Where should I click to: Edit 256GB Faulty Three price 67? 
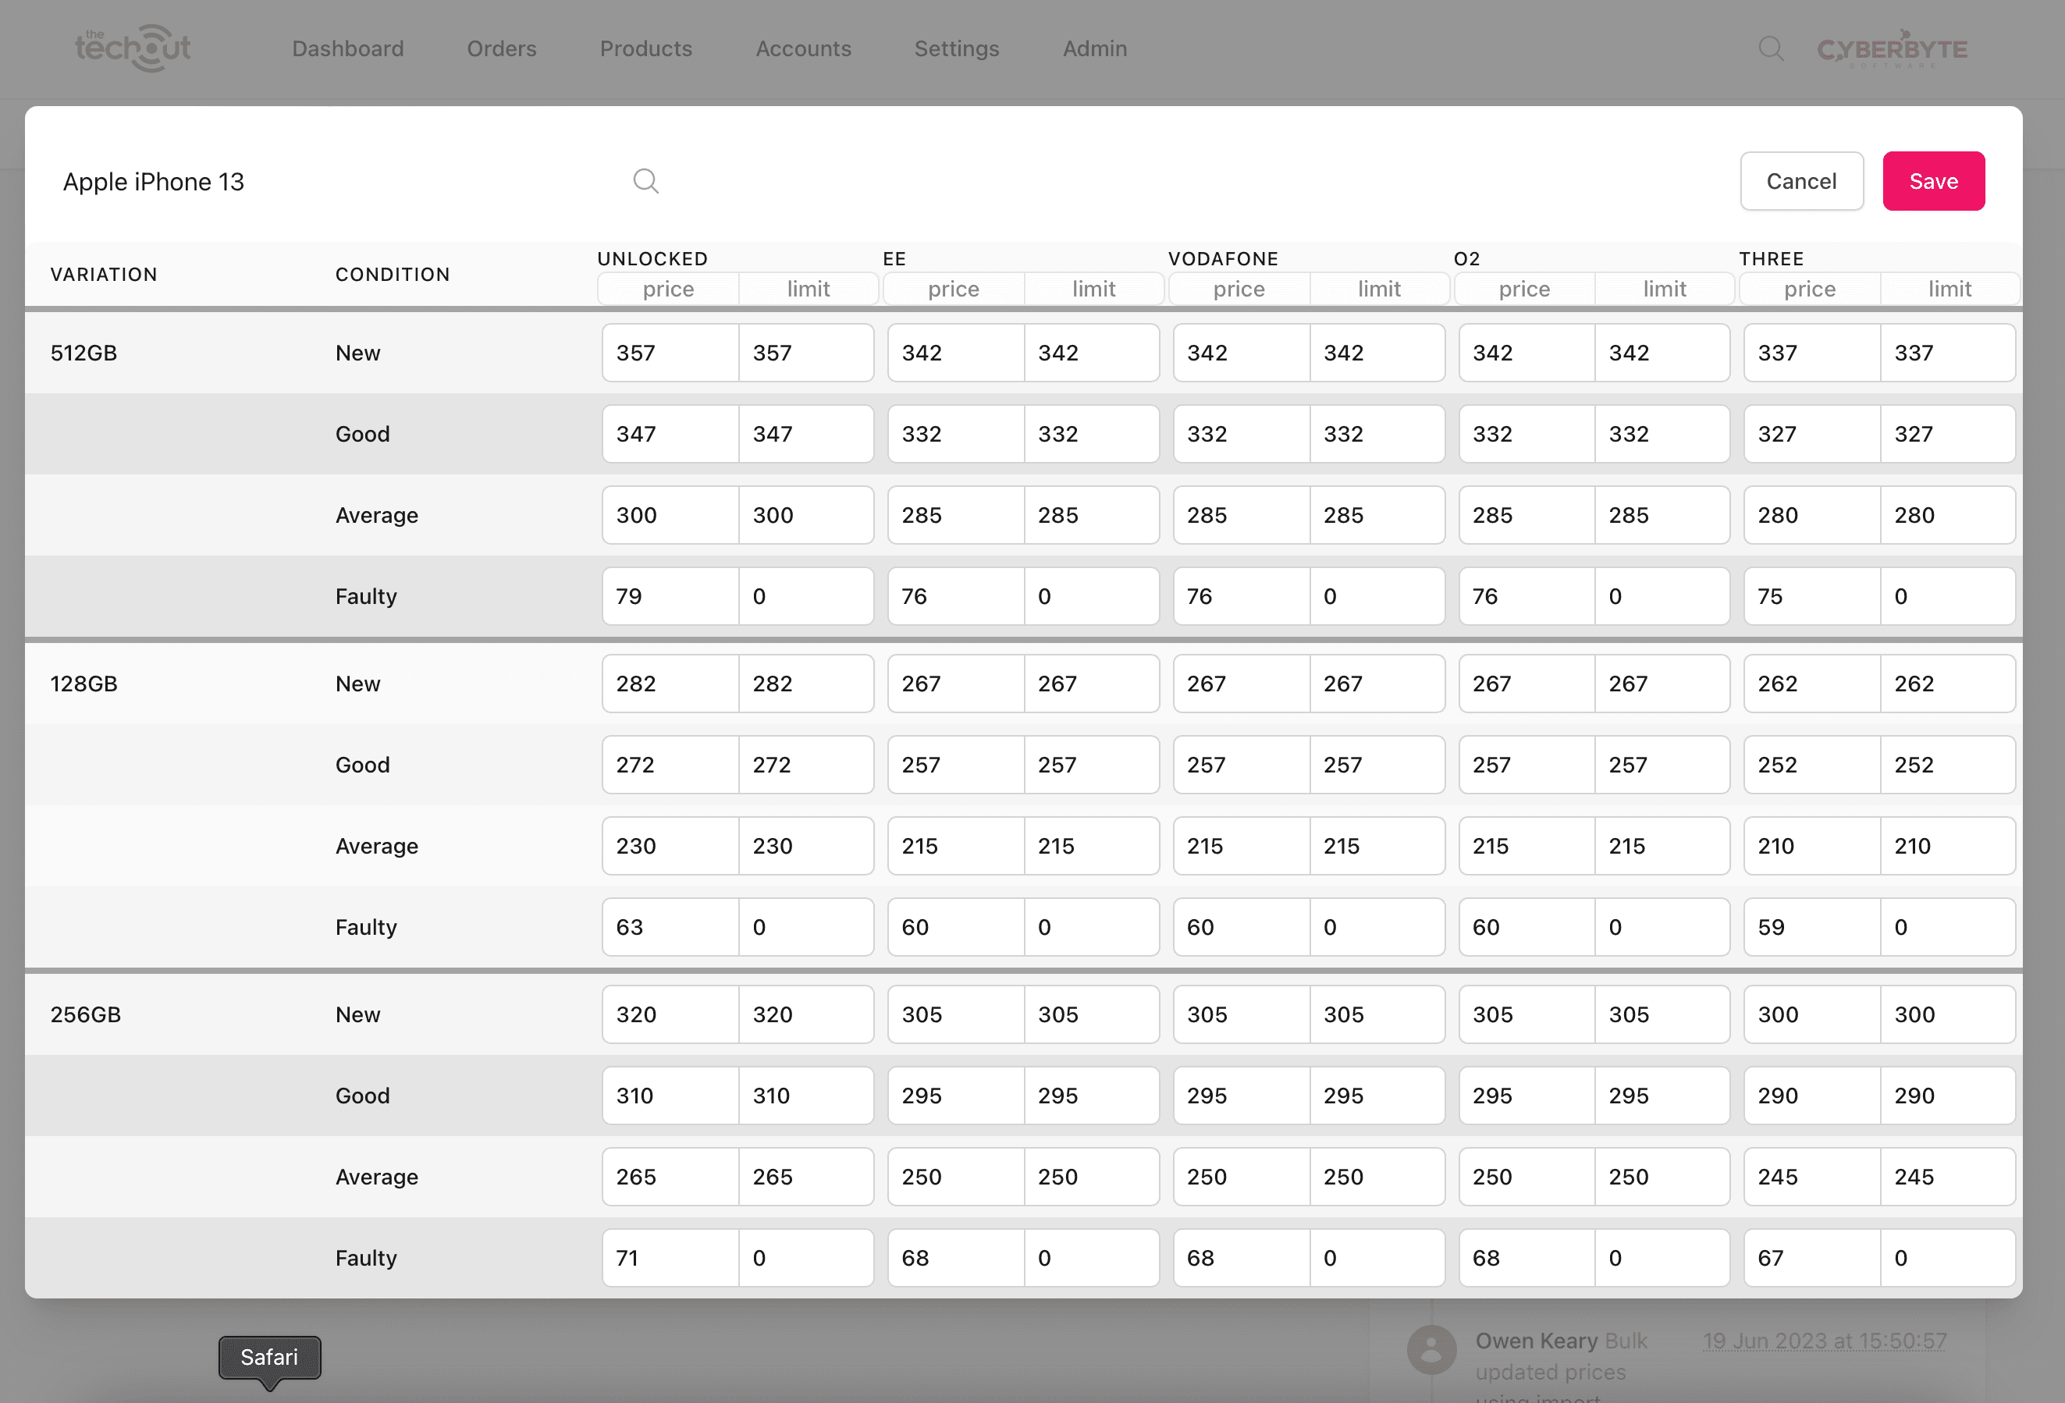click(1812, 1258)
